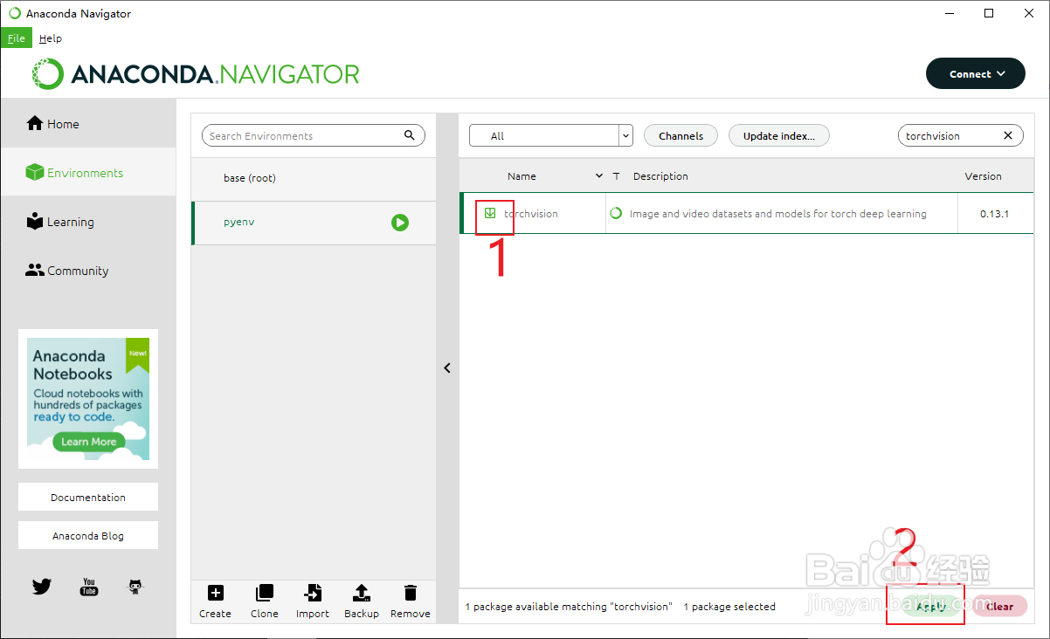Click the Environments cube icon
Image resolution: width=1050 pixels, height=639 pixels.
[35, 172]
